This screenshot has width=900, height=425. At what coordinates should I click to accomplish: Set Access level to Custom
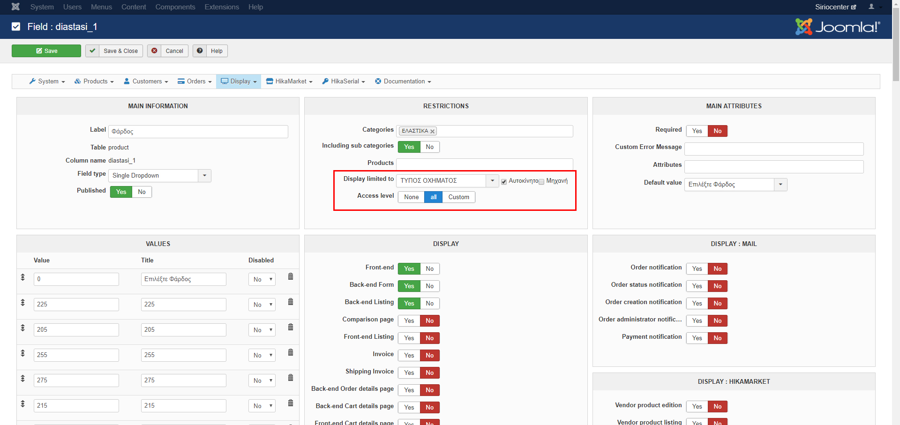(x=459, y=197)
